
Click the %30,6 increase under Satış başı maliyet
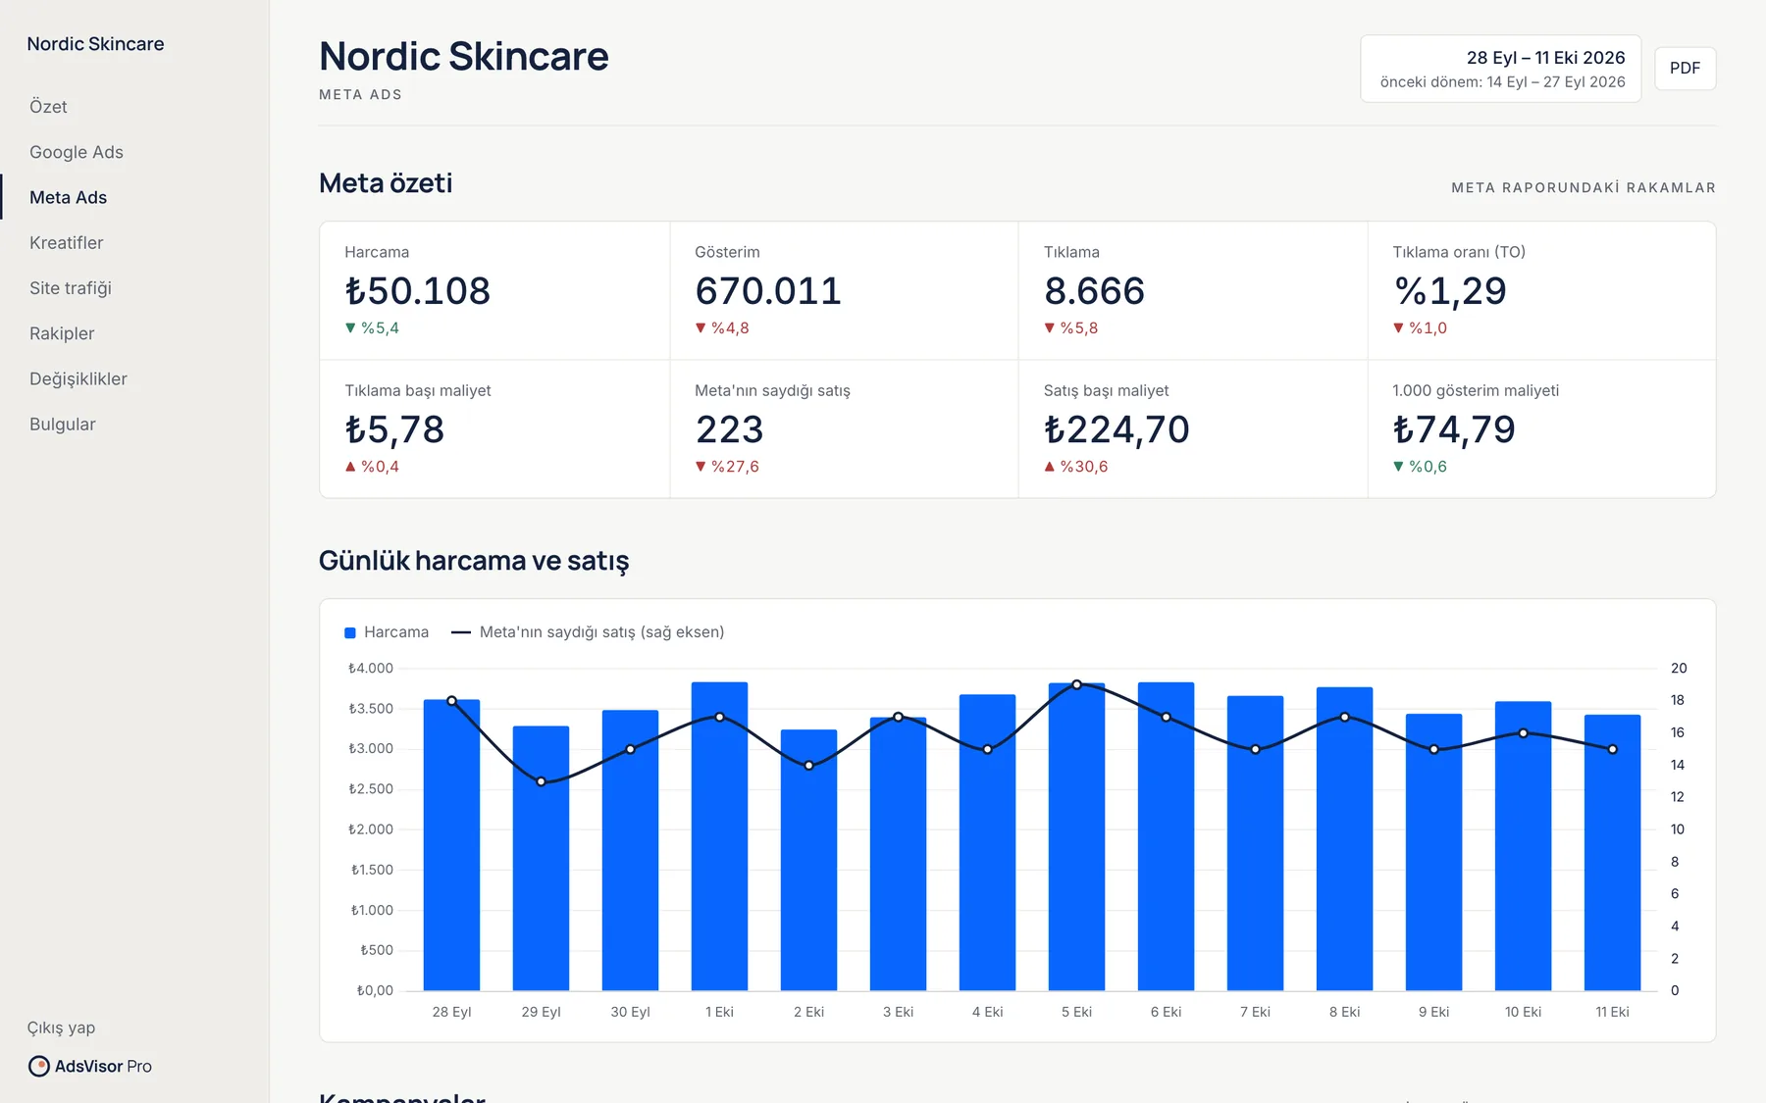pyautogui.click(x=1076, y=467)
